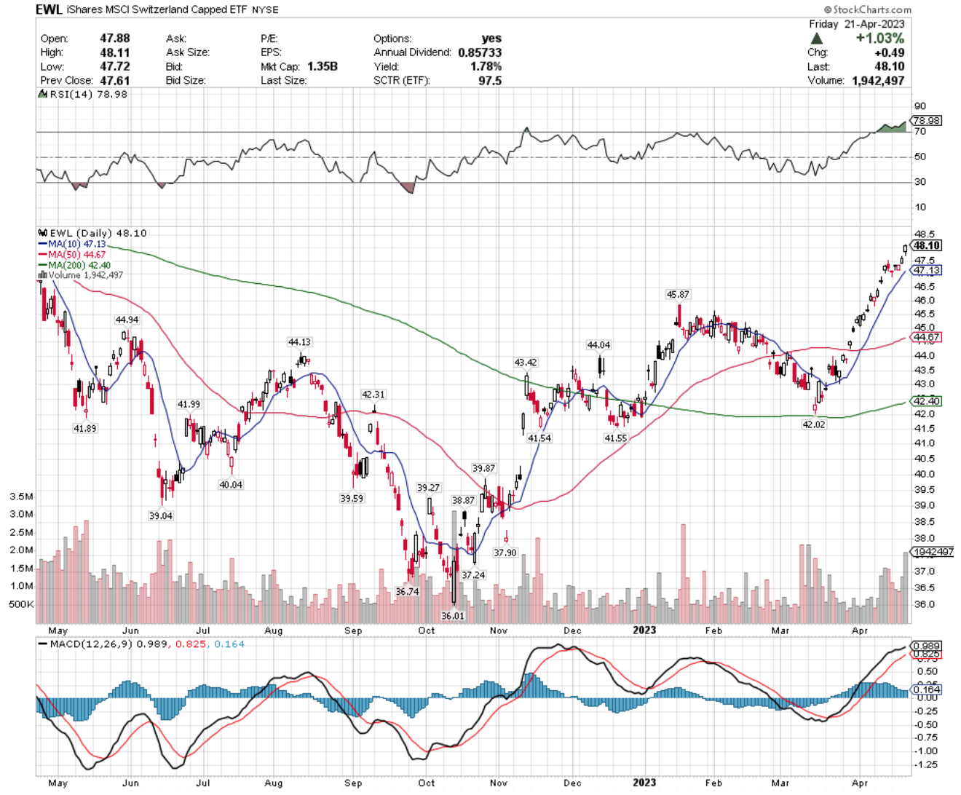The image size is (961, 795).
Task: Click the MA(200) 42.40 legend entry
Action: [x=74, y=265]
